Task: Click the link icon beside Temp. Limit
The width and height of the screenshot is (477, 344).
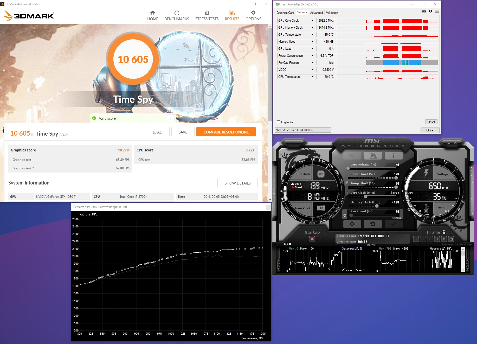Action: click(346, 183)
